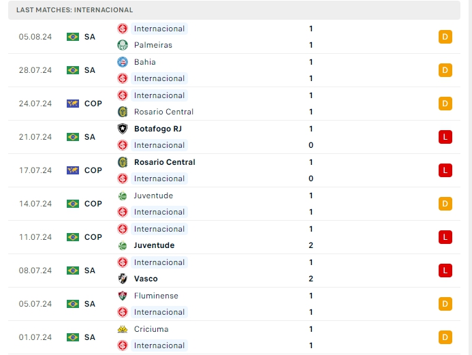The width and height of the screenshot is (472, 355).
Task: Click the Fluminense club crest icon
Action: tap(123, 296)
